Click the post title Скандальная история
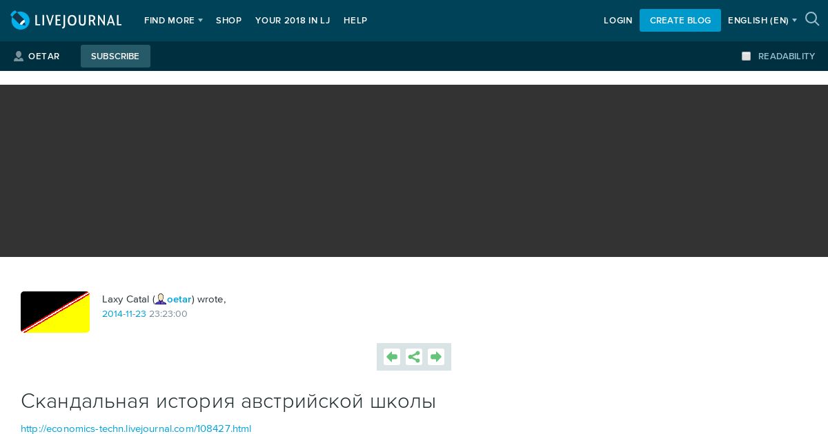This screenshot has width=828, height=434. click(x=228, y=401)
